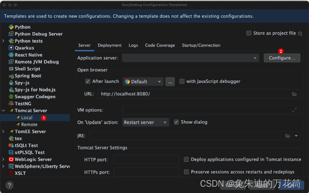This screenshot has height=193, width=309.
Task: Toggle Show dialog checkbox
Action: point(176,122)
